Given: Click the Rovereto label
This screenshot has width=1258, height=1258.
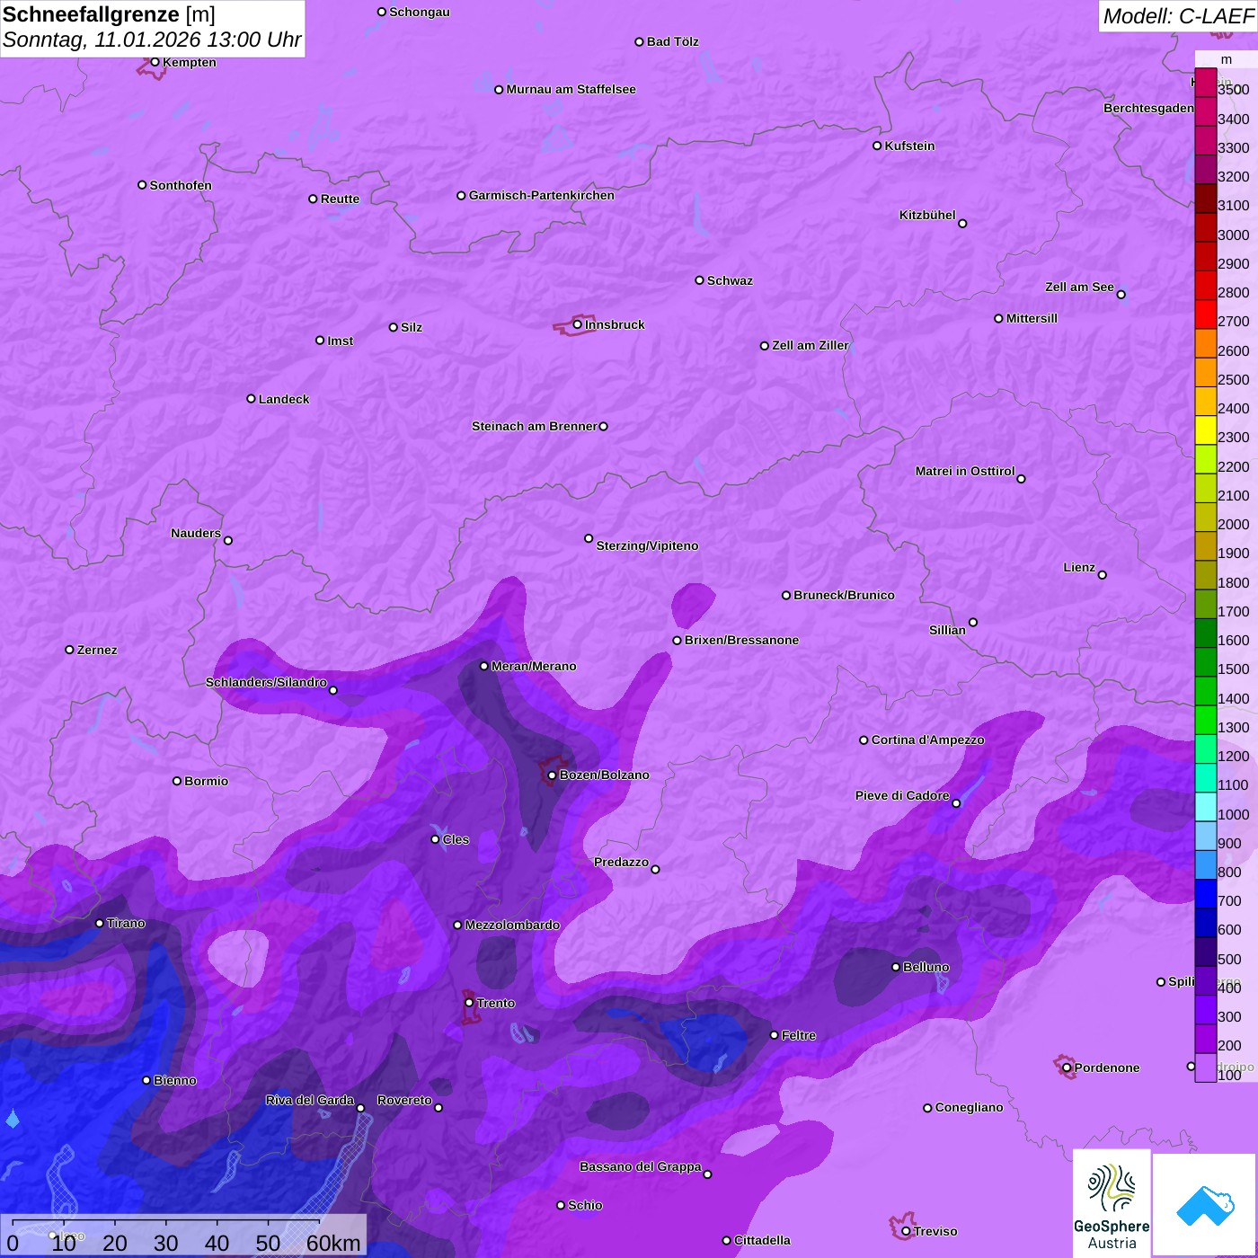Looking at the screenshot, I should (404, 1100).
